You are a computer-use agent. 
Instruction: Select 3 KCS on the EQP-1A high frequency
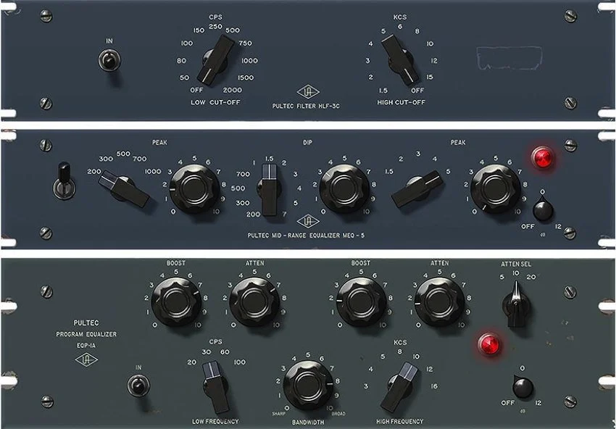pos(366,386)
